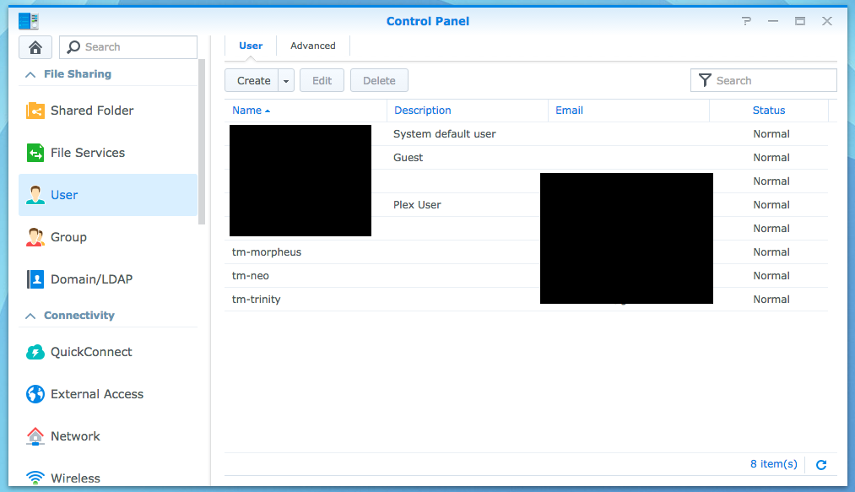Open File Services panel
The image size is (855, 492).
click(87, 153)
